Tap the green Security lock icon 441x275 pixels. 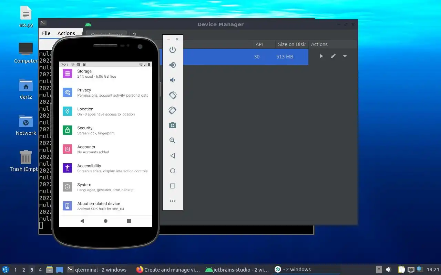68,130
